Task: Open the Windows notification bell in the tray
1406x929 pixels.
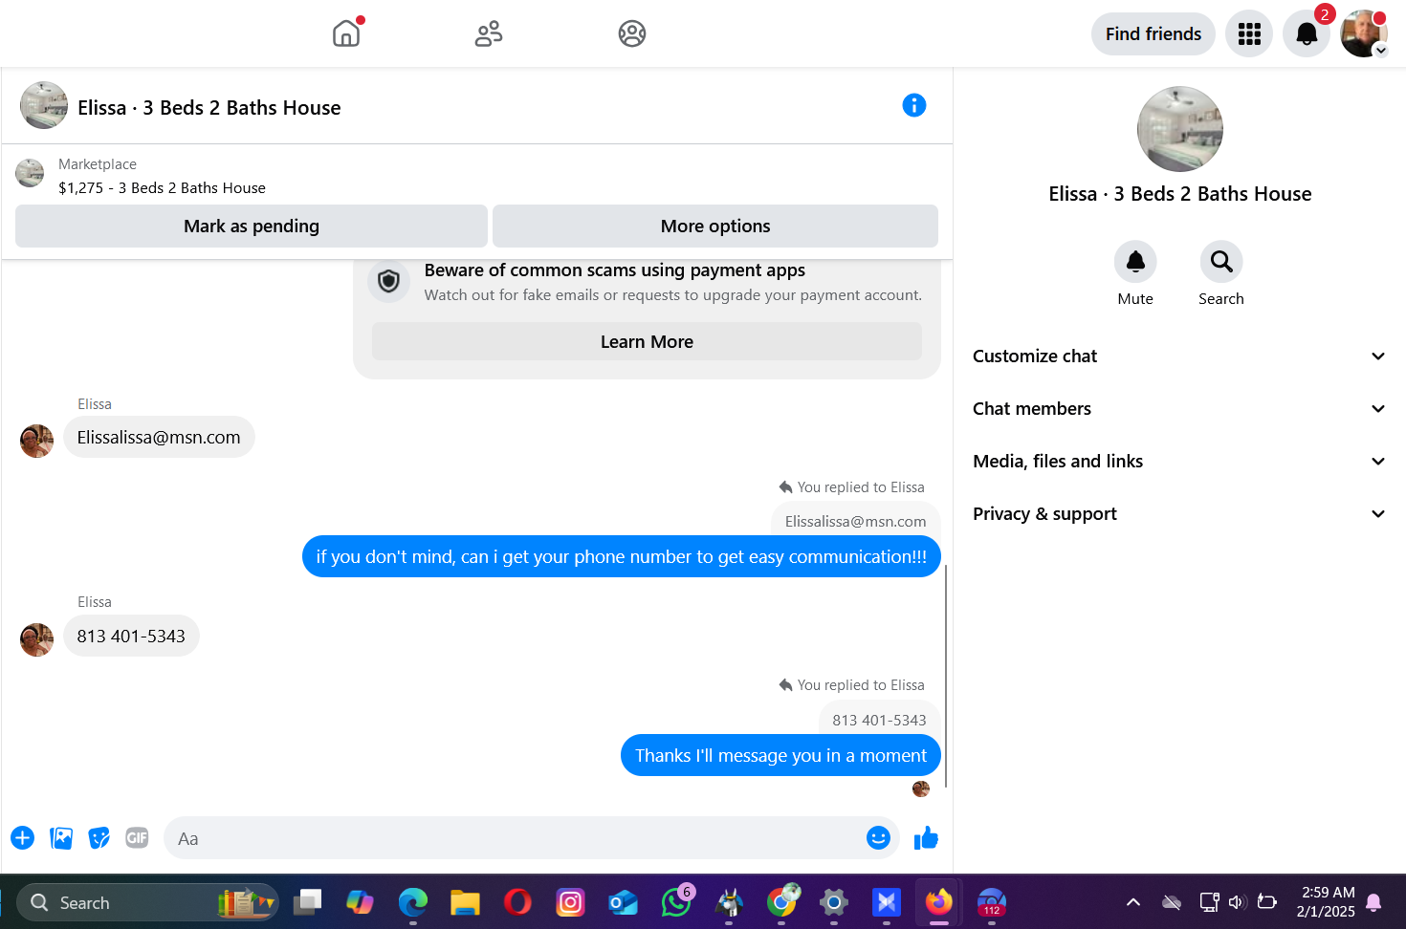Action: pos(1374,902)
